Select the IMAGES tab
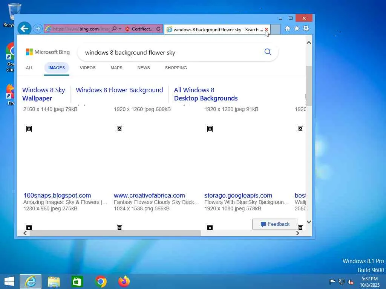 coord(57,68)
